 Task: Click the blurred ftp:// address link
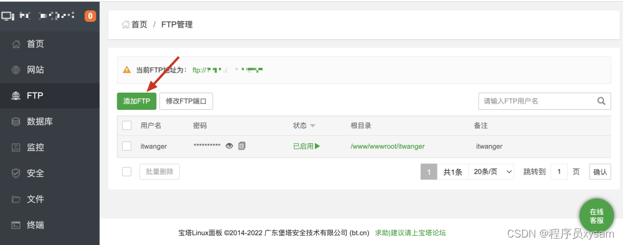coord(228,70)
